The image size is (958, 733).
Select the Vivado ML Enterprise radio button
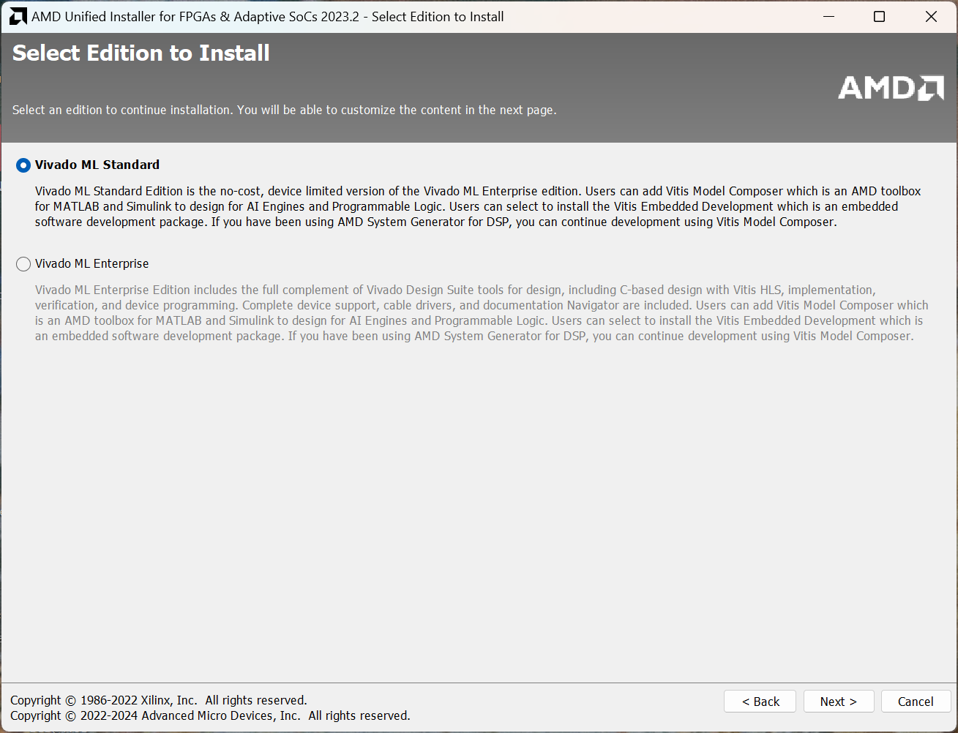tap(23, 264)
